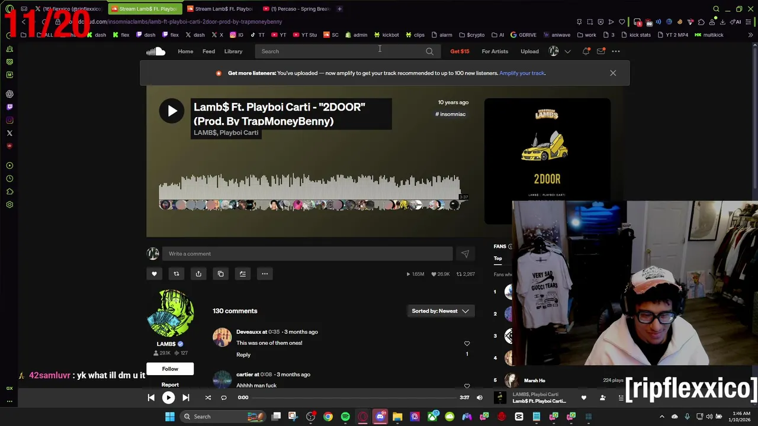Open the track's More options button
This screenshot has height=426, width=758.
[265, 274]
